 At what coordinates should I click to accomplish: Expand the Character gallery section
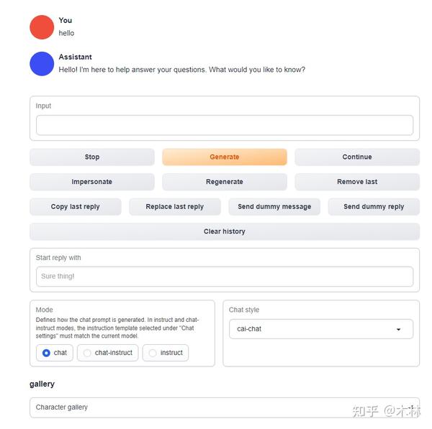(225, 407)
